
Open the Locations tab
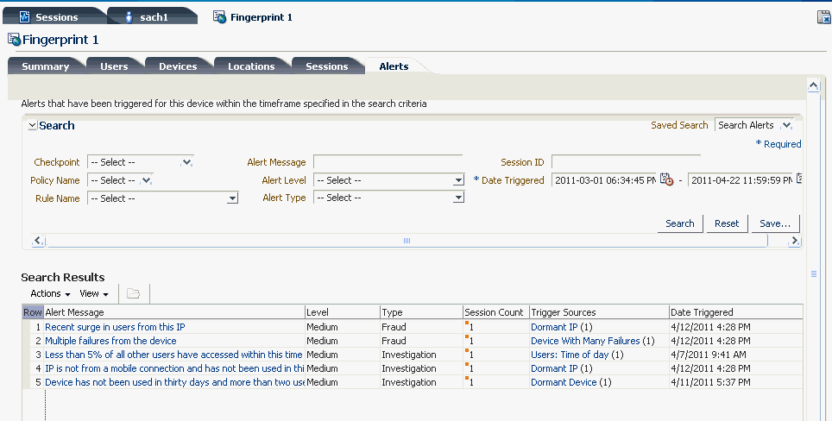tap(251, 66)
